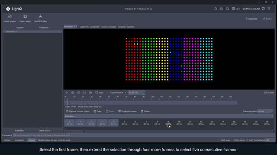Click Capture current colors
277x155 pixels.
pos(77,111)
